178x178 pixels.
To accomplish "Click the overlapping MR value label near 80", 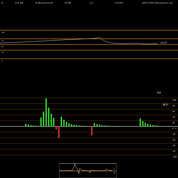I will point(166,105).
